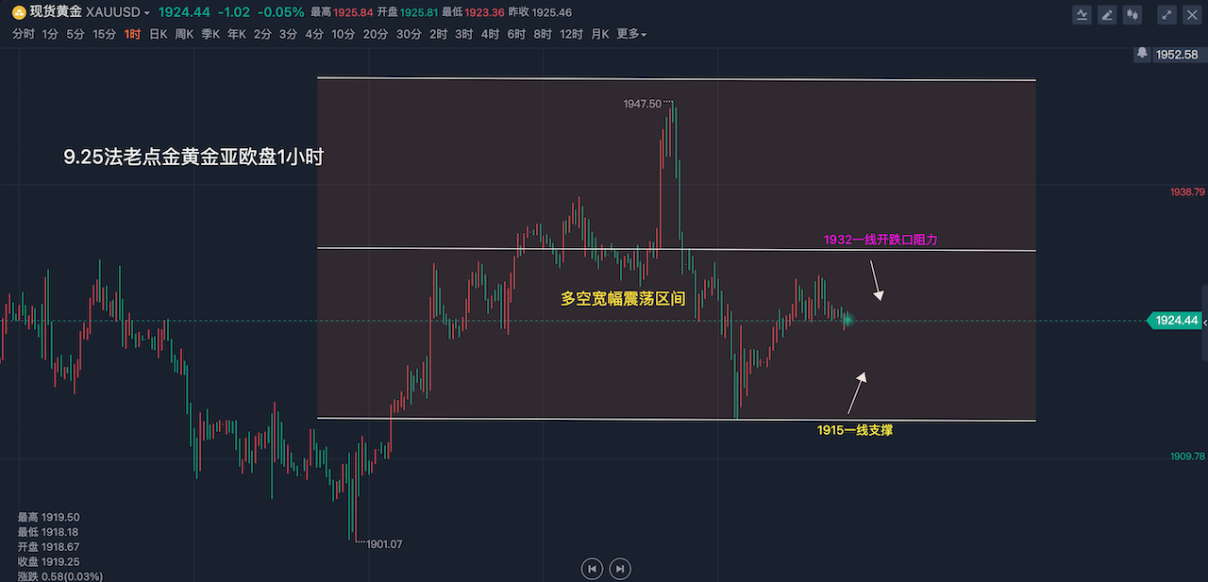
Task: Skip to previous candle playback button
Action: click(x=592, y=569)
